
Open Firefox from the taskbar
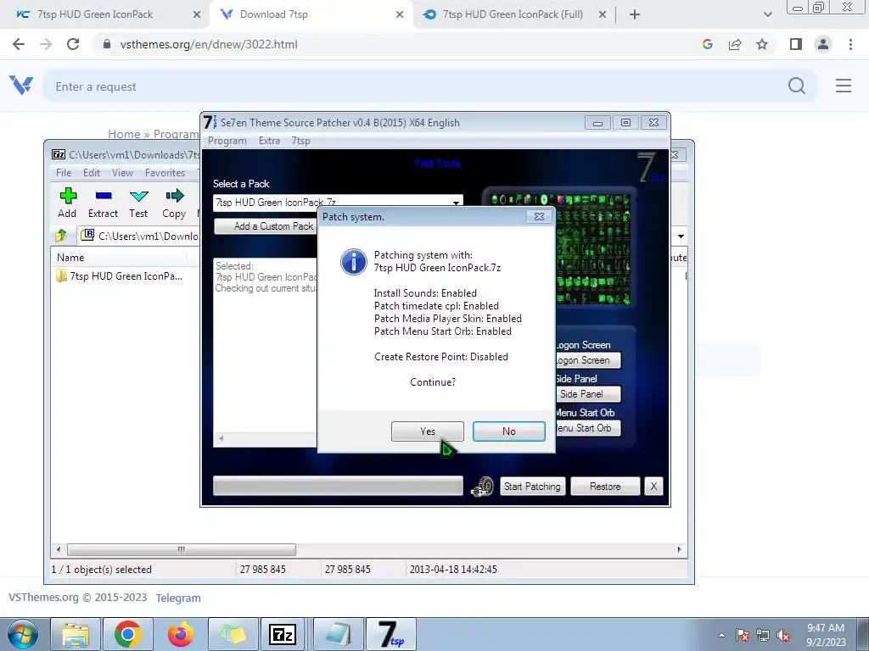point(181,634)
